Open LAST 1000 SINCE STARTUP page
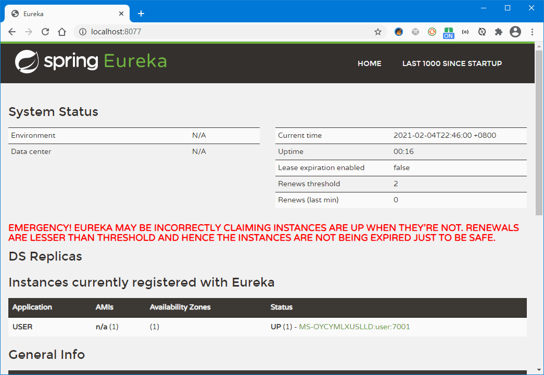 tap(452, 63)
